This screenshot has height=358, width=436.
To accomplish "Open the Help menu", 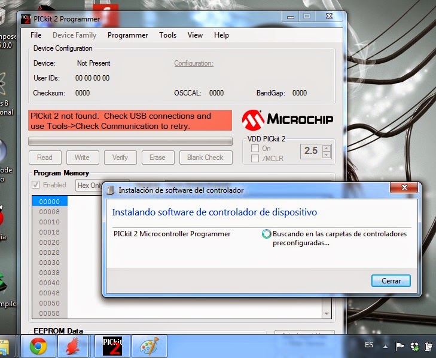I will coord(222,35).
